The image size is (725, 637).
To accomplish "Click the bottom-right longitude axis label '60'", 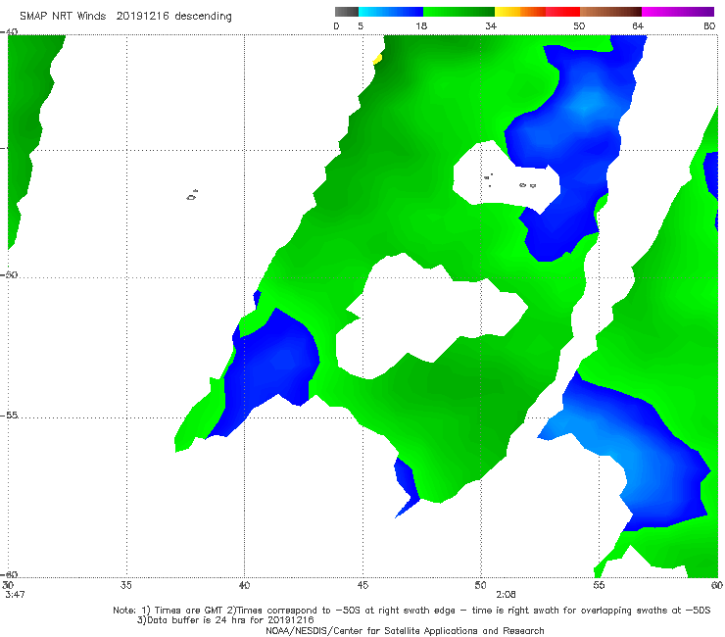I will click(717, 585).
